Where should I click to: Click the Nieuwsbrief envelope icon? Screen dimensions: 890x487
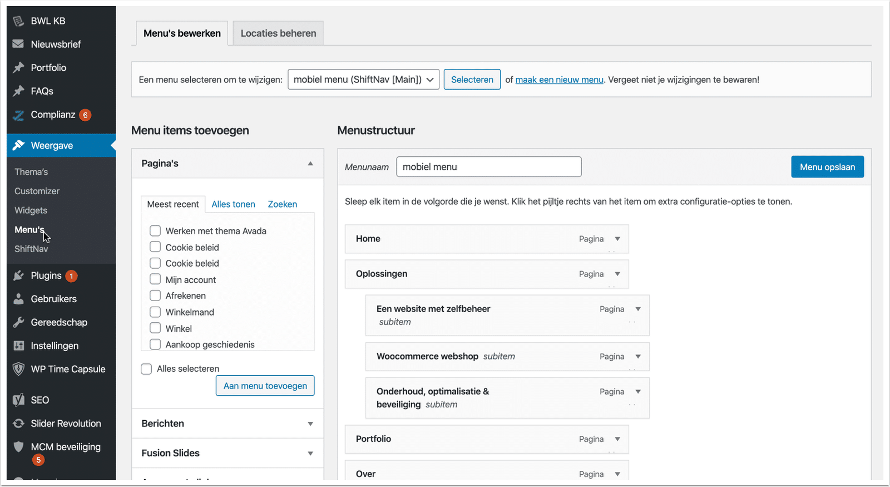pyautogui.click(x=18, y=44)
